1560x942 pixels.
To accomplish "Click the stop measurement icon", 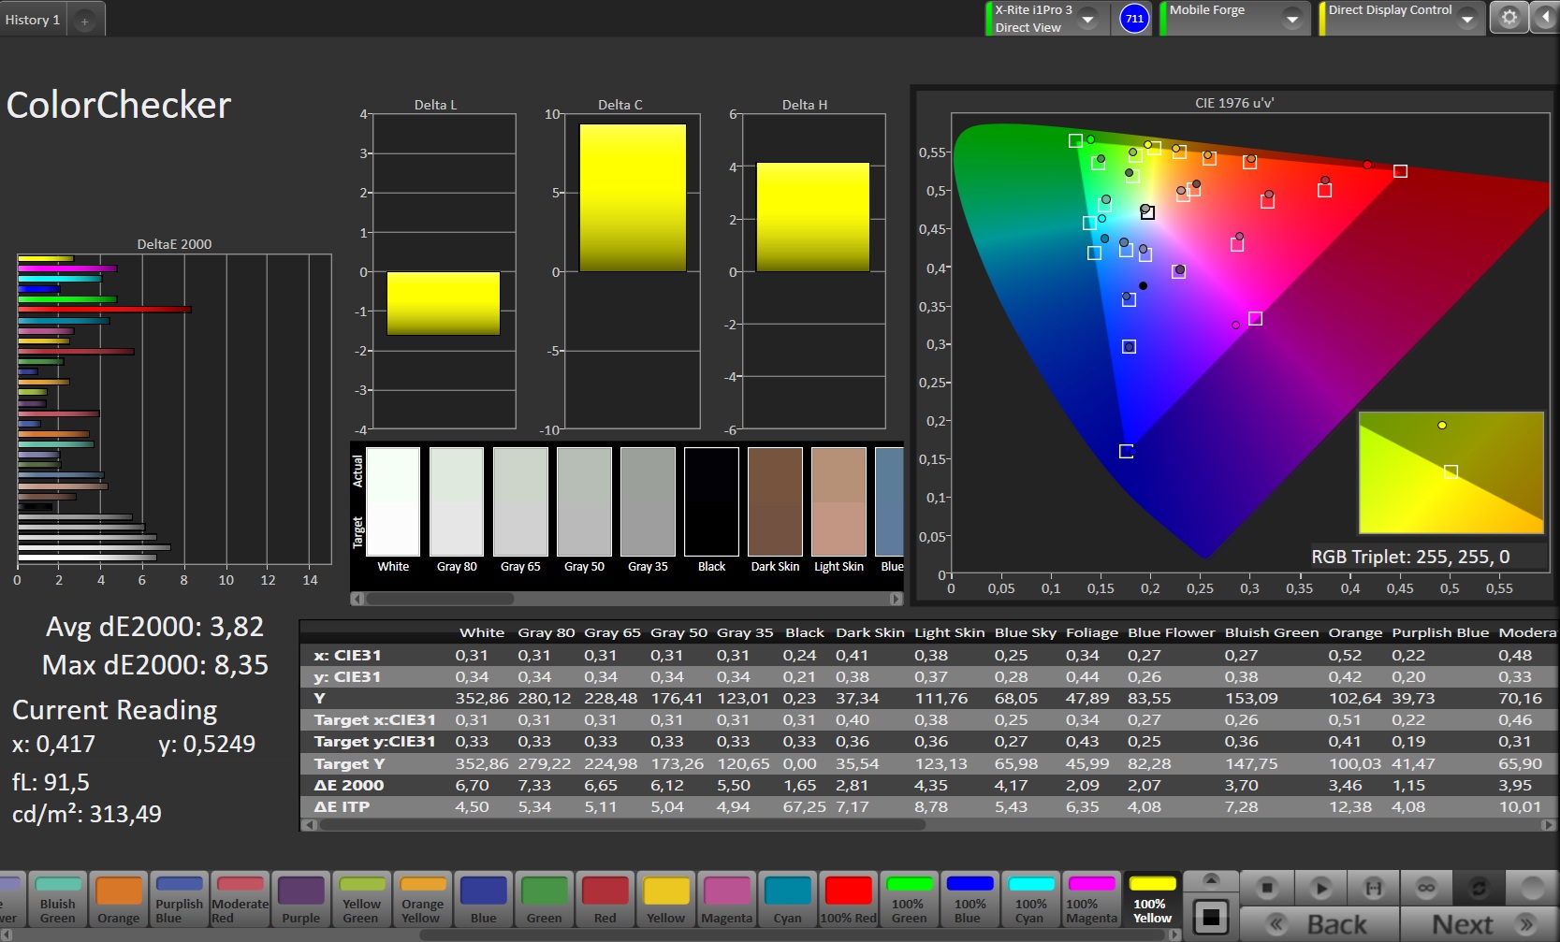I will [1266, 887].
